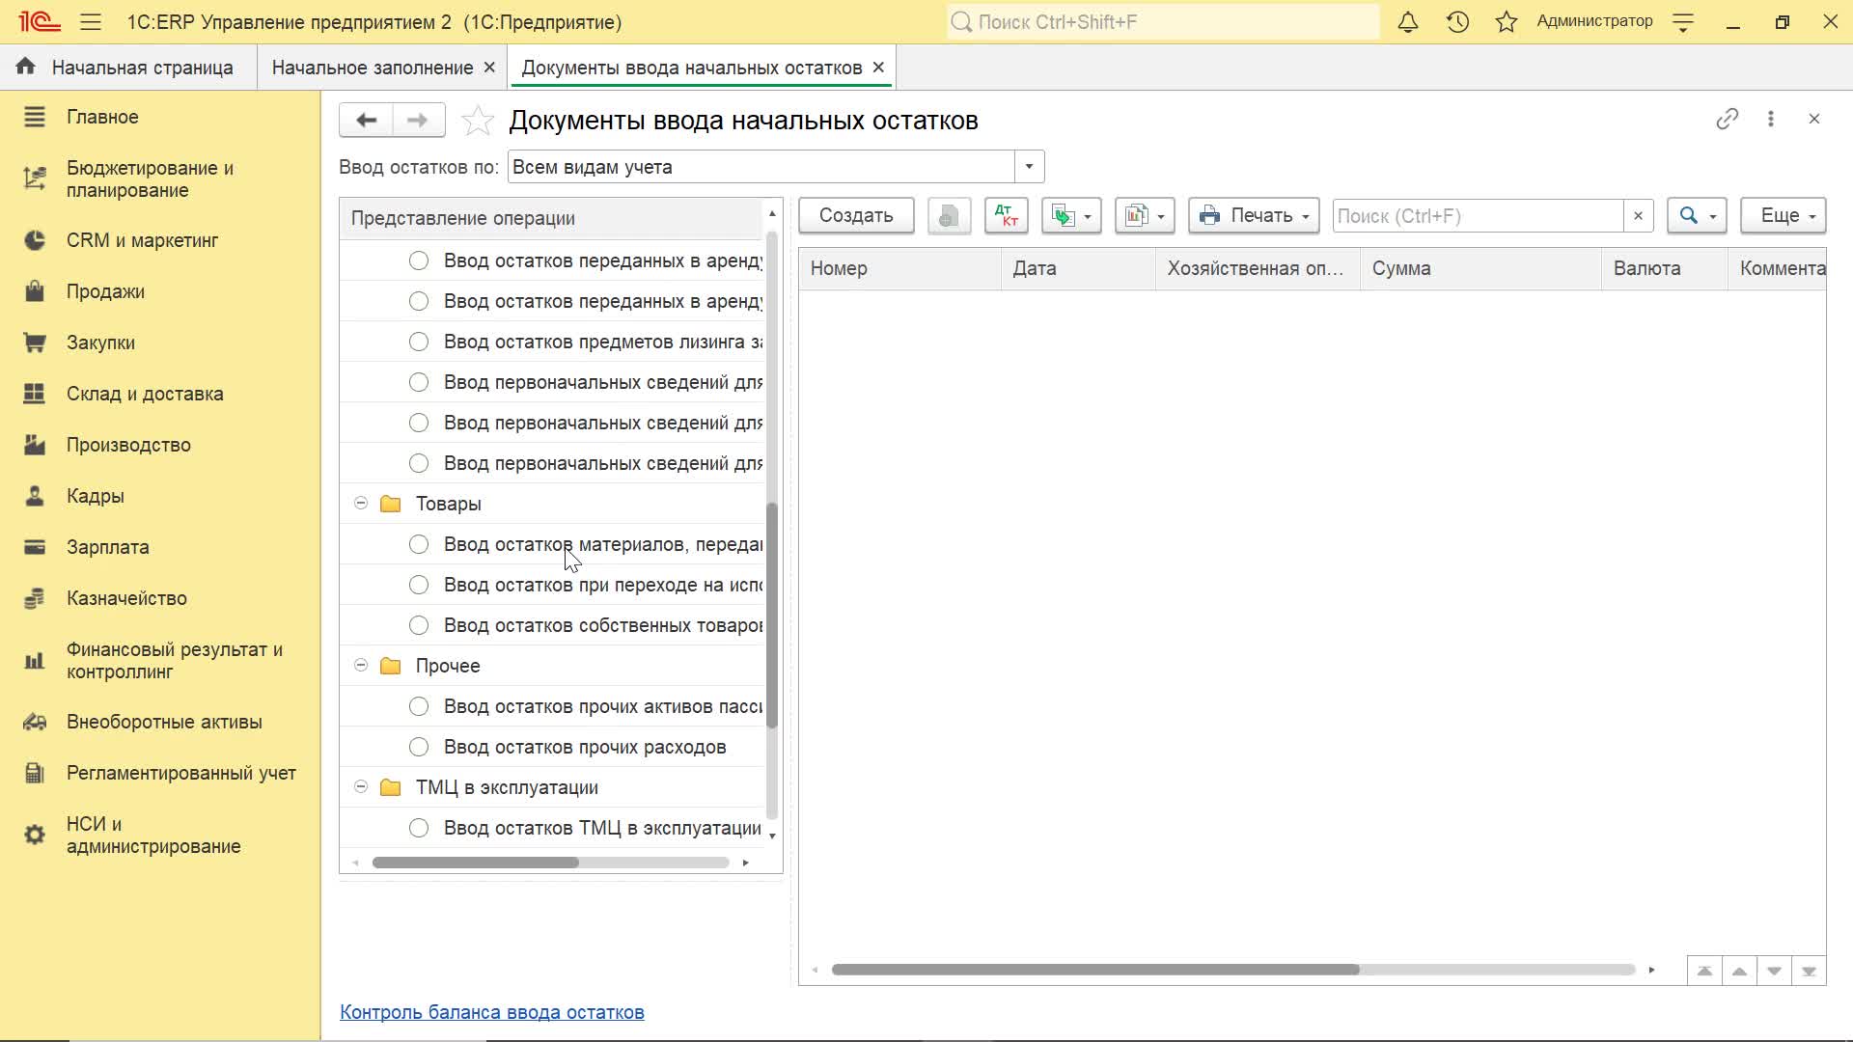Open service settings lines icon near Администратор
Image resolution: width=1853 pixels, height=1042 pixels.
(x=1683, y=22)
